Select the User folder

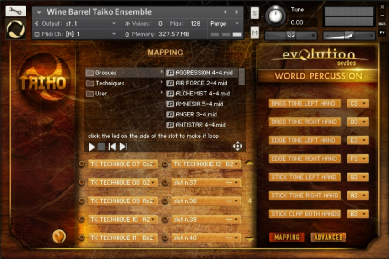pyautogui.click(x=124, y=94)
